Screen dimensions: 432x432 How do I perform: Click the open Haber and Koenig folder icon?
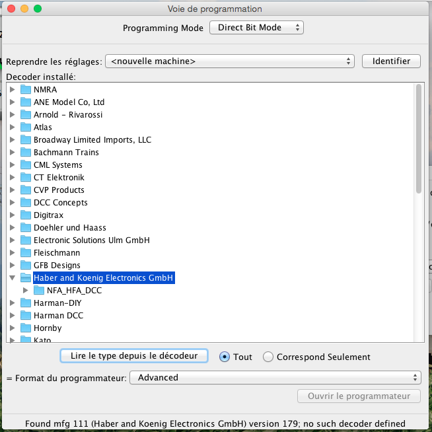click(x=26, y=277)
